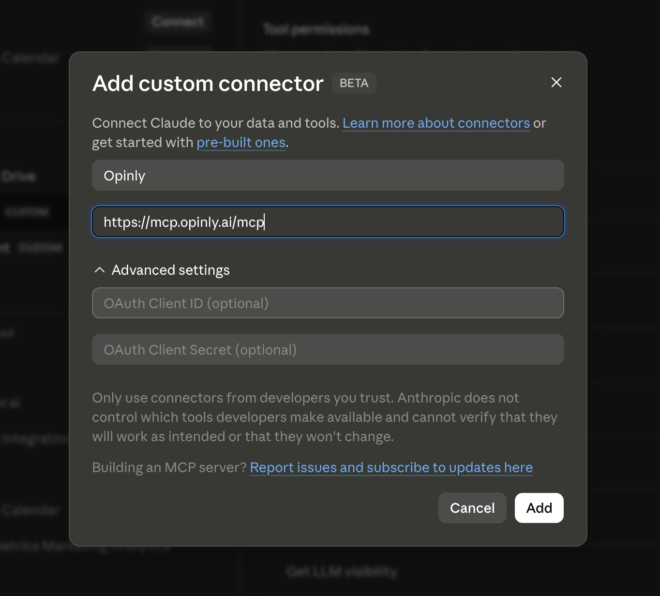660x596 pixels.
Task: Click the Connect button in background page
Action: point(178,21)
